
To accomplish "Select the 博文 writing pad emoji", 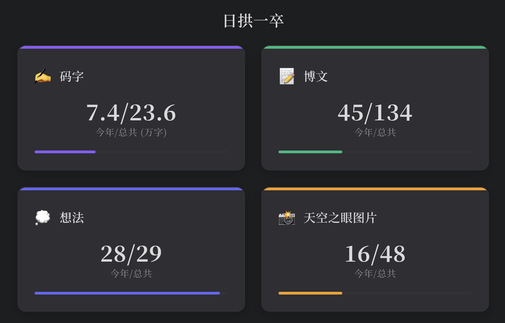I will [286, 76].
